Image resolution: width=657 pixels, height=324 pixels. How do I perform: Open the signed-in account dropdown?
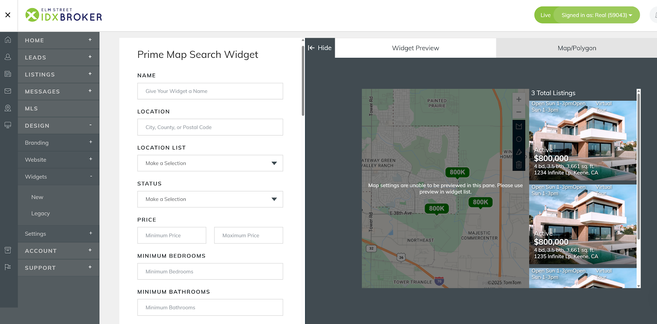pos(597,15)
